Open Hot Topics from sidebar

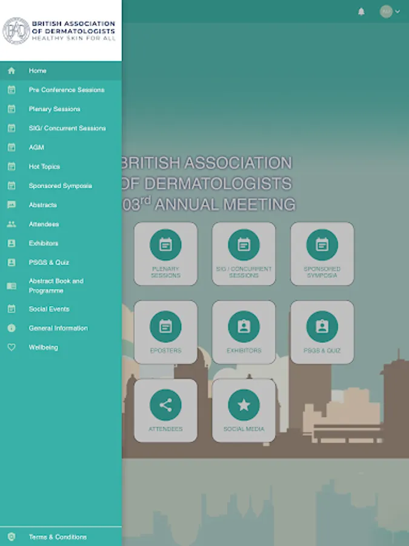[61, 166]
